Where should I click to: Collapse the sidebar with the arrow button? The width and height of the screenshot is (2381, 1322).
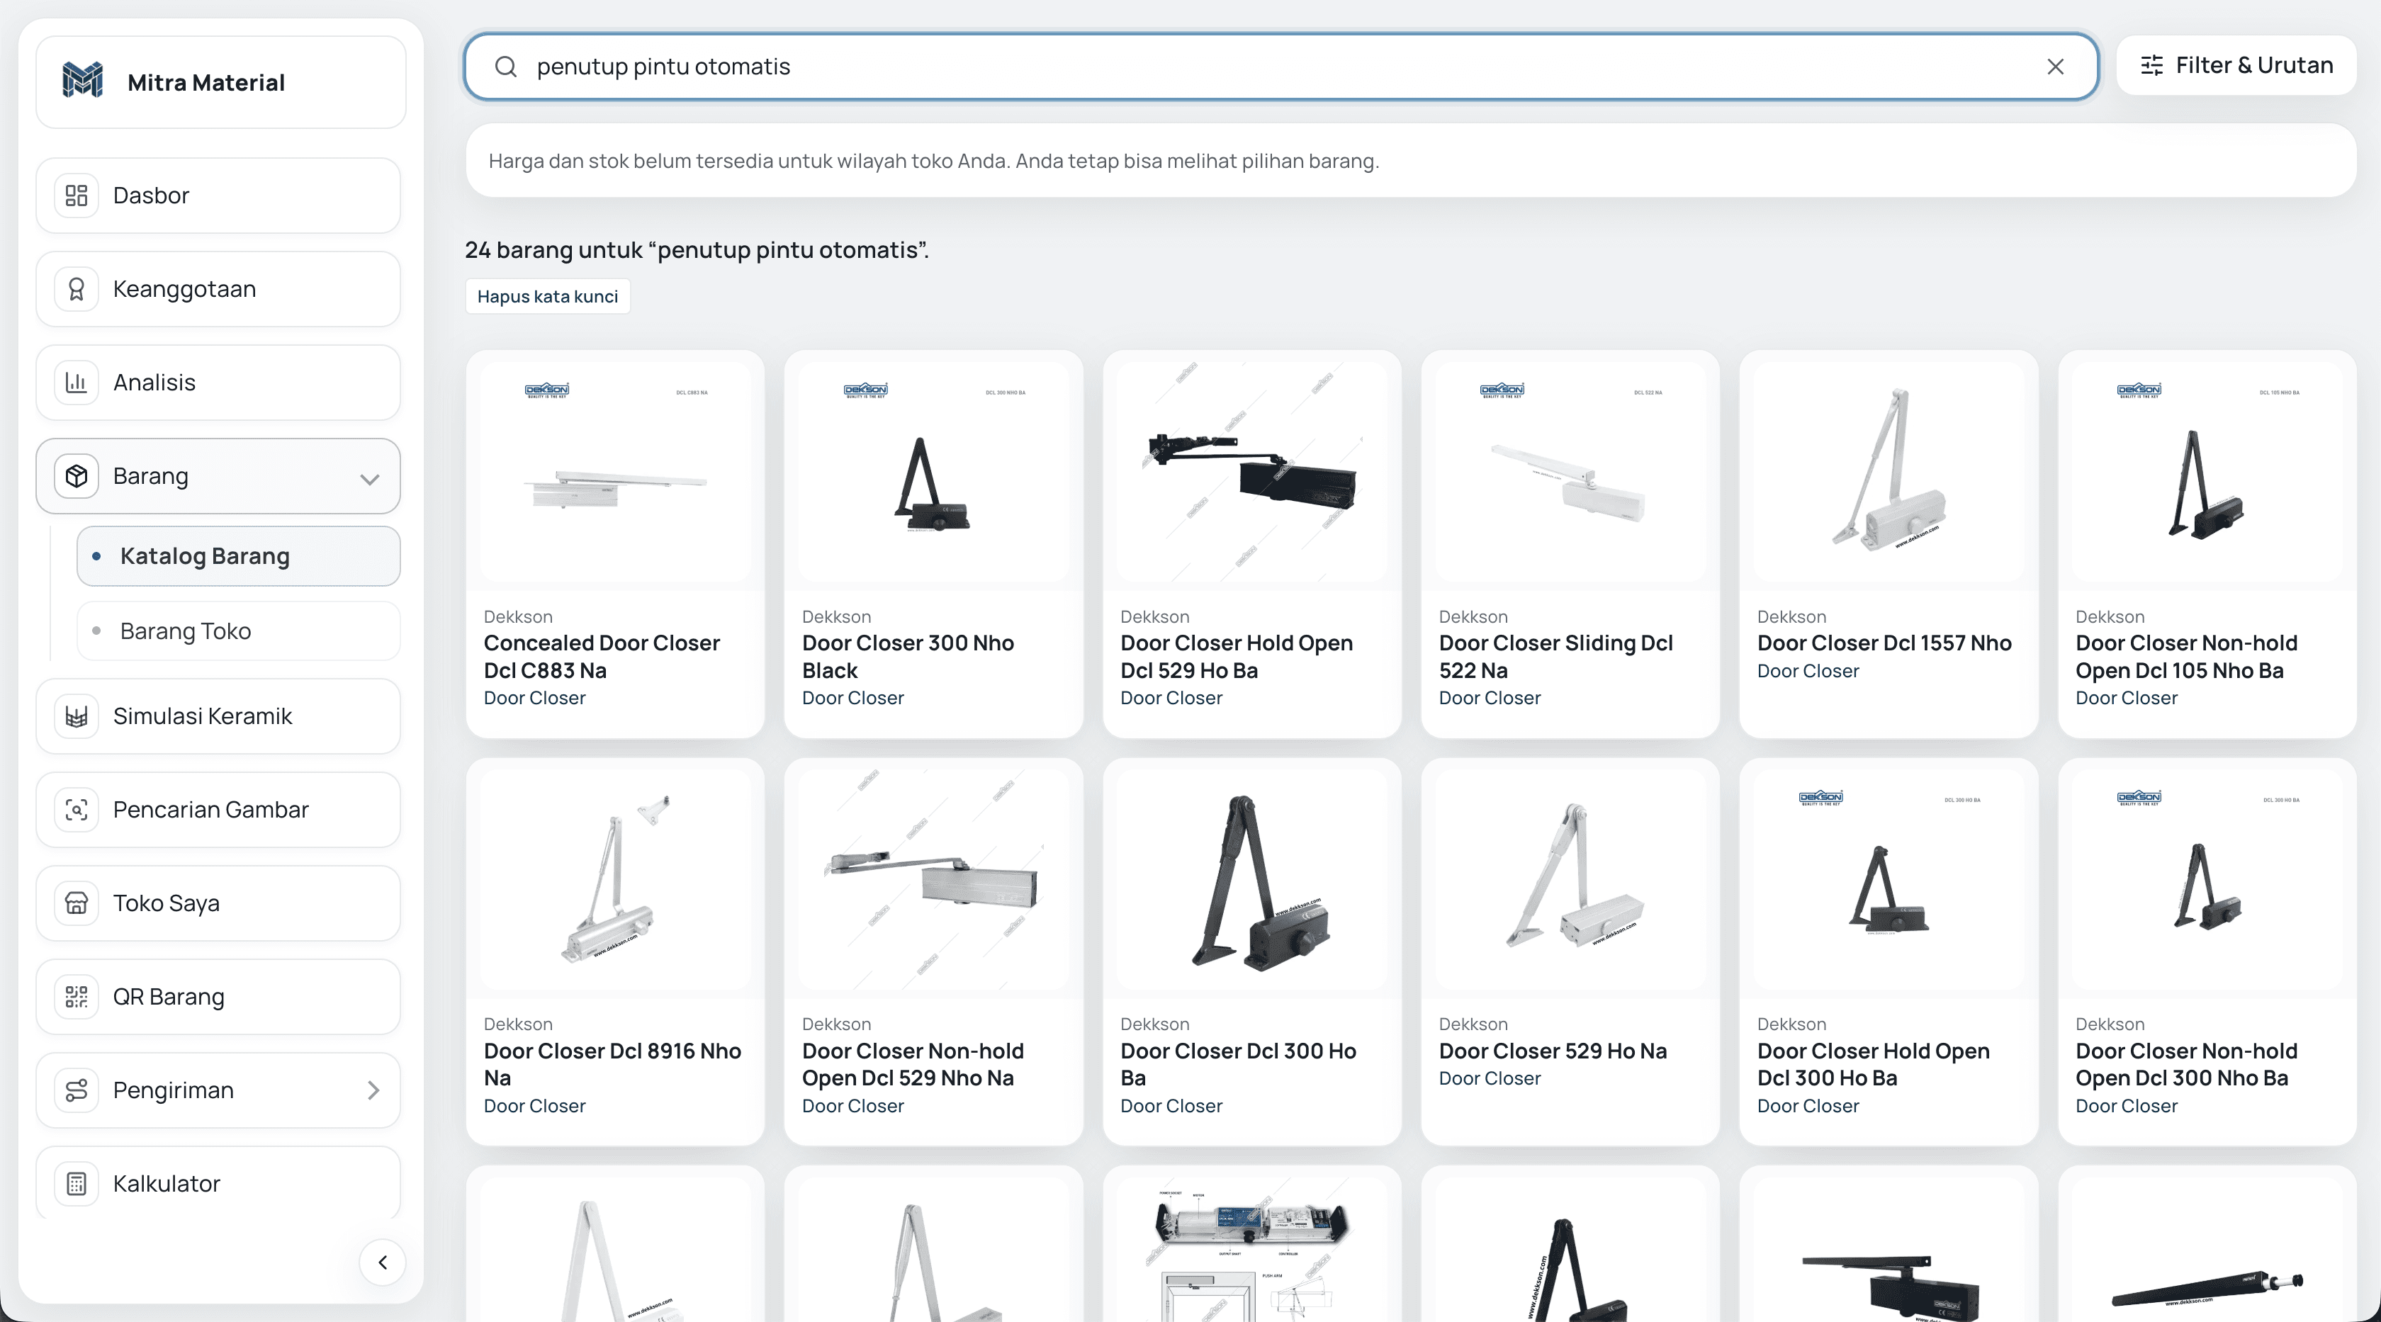pyautogui.click(x=383, y=1262)
